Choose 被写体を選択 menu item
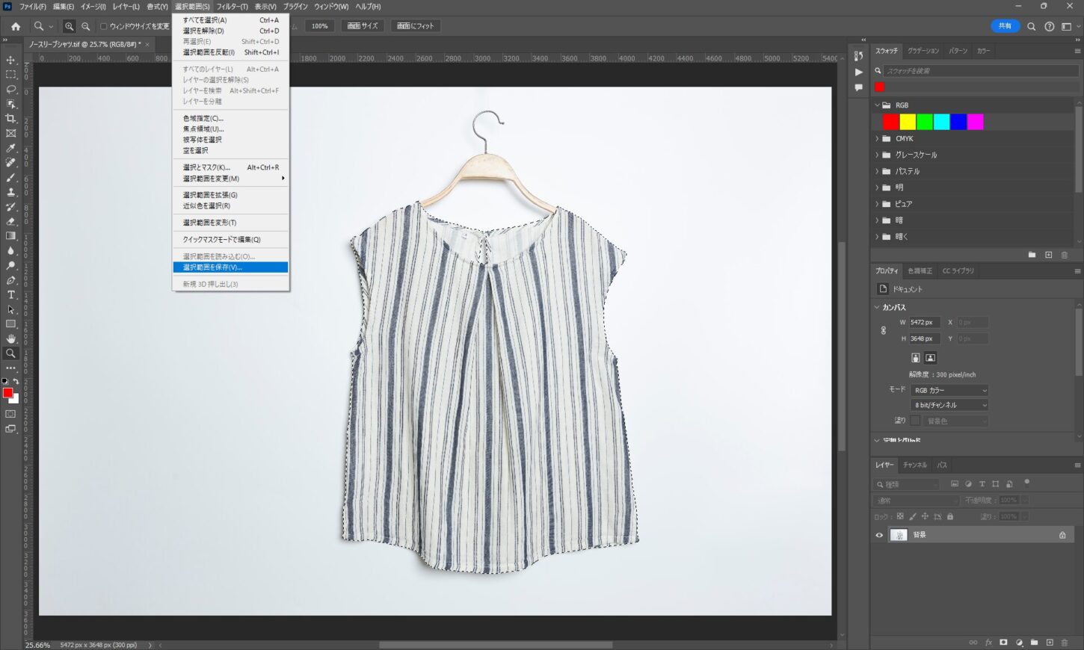This screenshot has width=1084, height=650. (230, 140)
